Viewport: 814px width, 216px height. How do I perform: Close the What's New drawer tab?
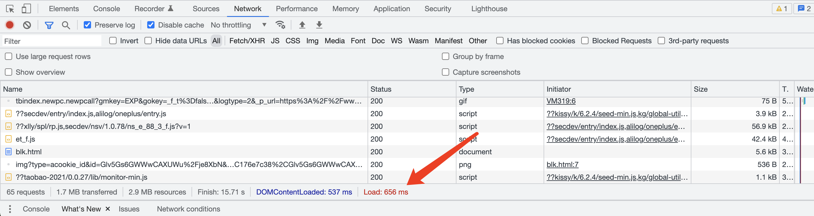pyautogui.click(x=108, y=209)
